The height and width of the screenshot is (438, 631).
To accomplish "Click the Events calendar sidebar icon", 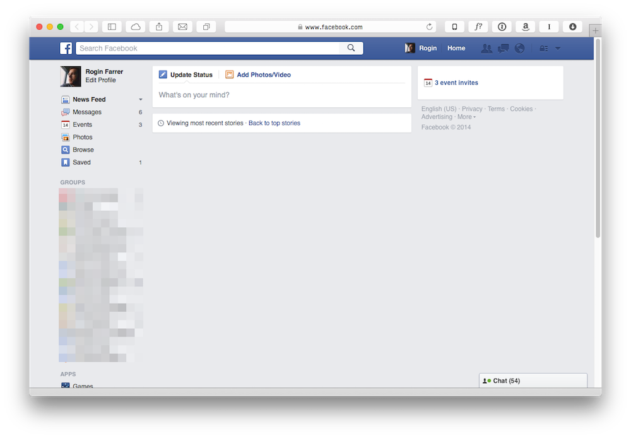I will click(x=65, y=124).
